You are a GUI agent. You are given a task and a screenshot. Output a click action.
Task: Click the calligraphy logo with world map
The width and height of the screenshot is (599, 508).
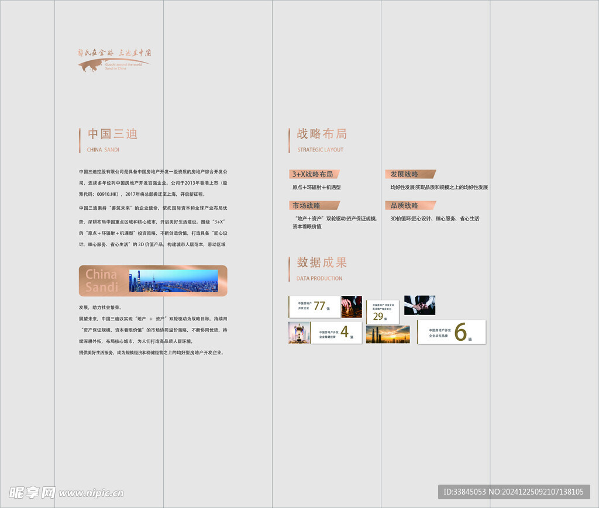[114, 60]
